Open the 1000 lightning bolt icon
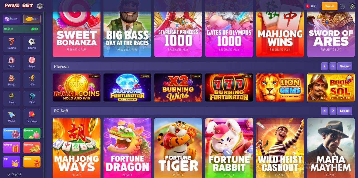The width and height of the screenshot is (358, 178). [x=32, y=80]
